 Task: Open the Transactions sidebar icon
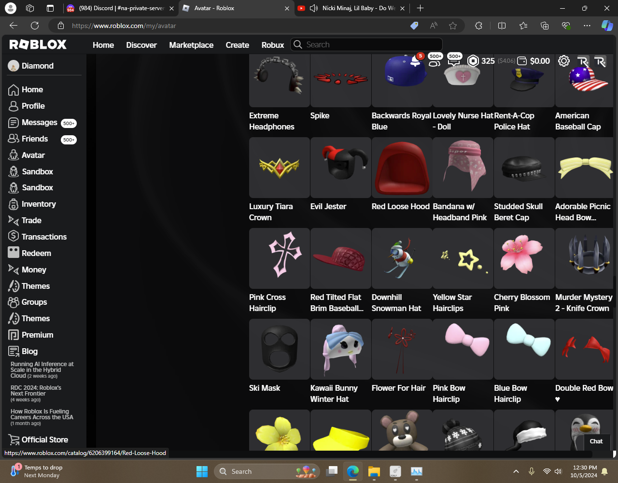(x=14, y=237)
